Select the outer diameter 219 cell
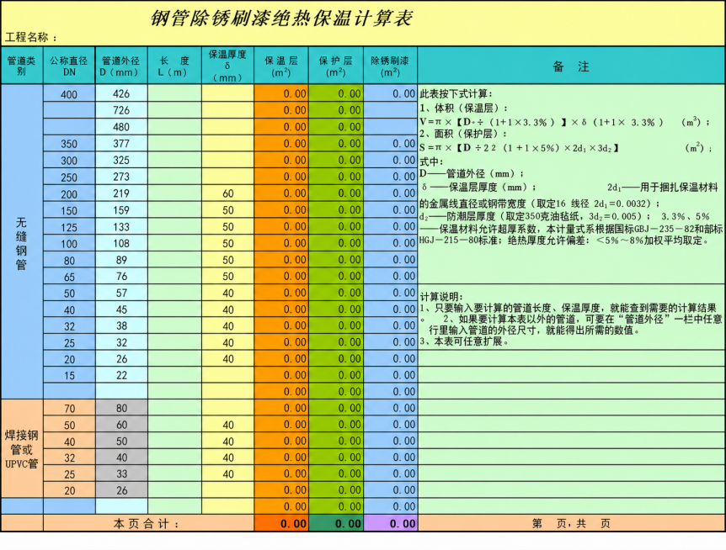The height and width of the screenshot is (550, 726). click(121, 193)
